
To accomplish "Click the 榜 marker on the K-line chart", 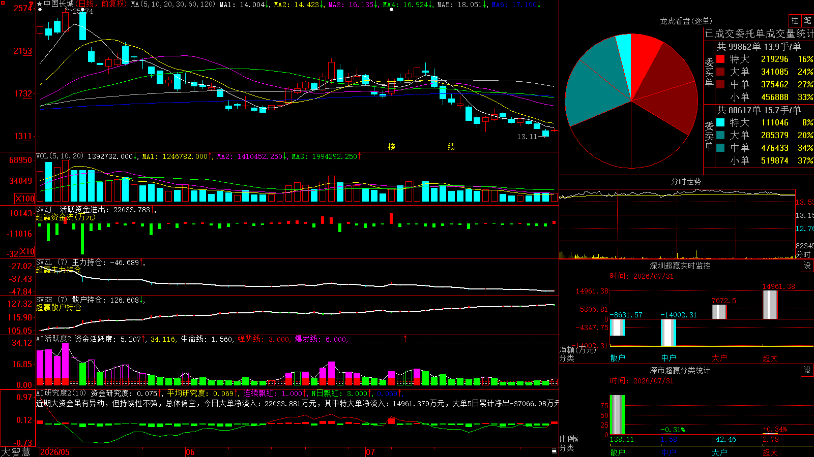I will (391, 147).
